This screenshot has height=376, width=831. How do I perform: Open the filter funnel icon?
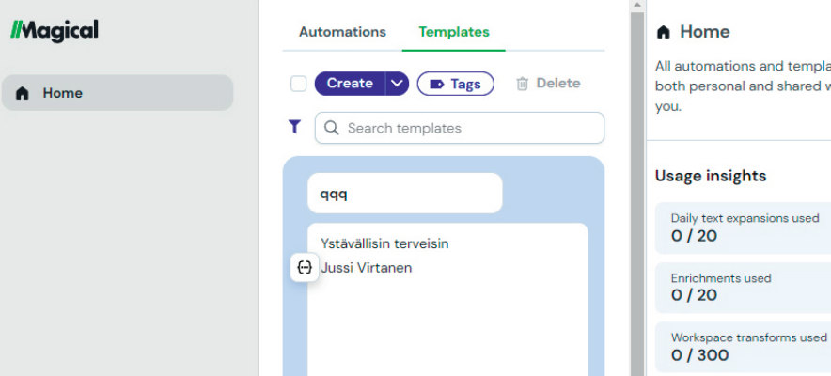294,127
